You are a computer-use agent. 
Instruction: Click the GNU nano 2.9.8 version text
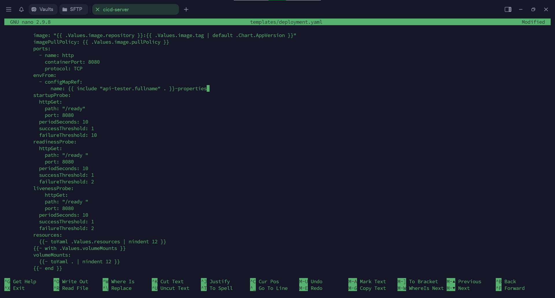pyautogui.click(x=30, y=22)
